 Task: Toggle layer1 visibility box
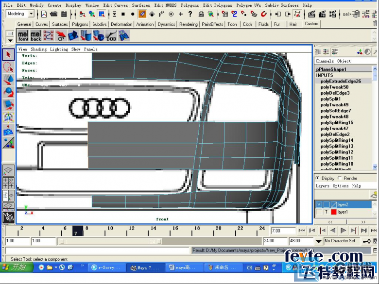point(319,212)
